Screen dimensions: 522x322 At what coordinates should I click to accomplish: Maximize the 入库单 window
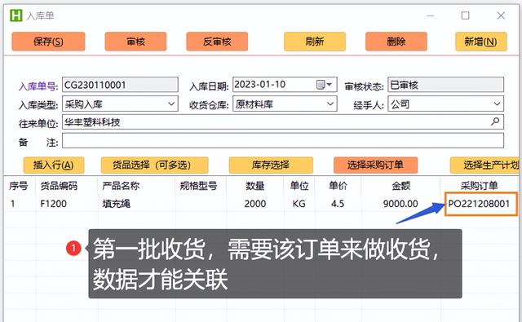pyautogui.click(x=466, y=15)
